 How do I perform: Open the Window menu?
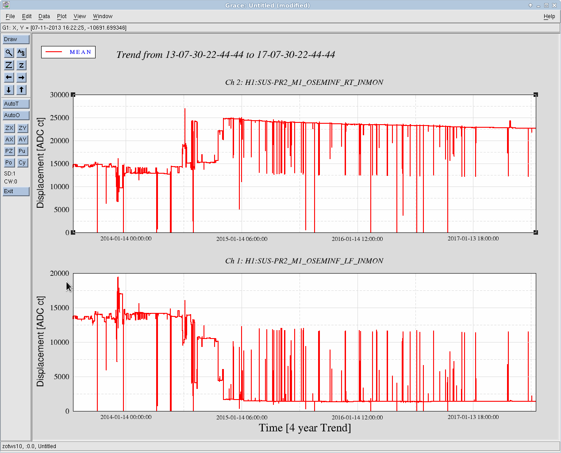pos(103,16)
